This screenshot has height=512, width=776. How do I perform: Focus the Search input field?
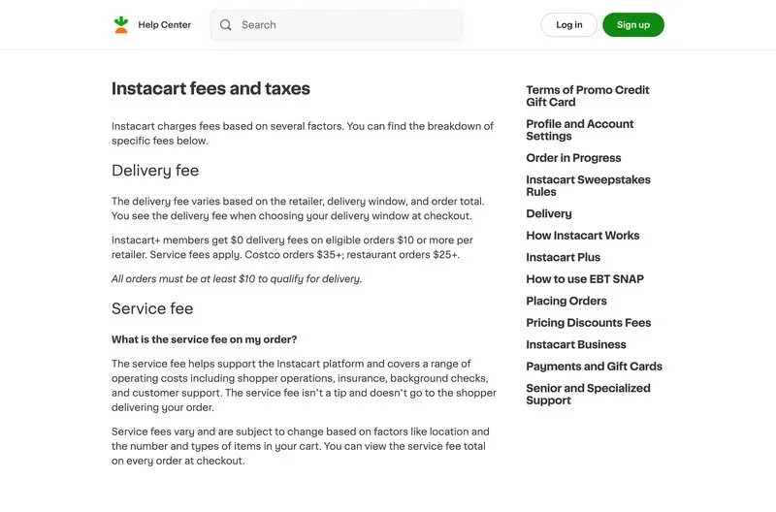point(337,25)
